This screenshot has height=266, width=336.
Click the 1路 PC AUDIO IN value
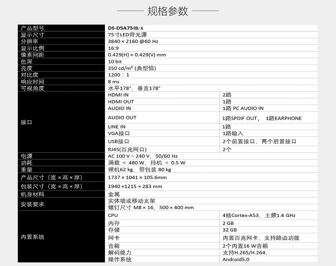[x=243, y=108]
